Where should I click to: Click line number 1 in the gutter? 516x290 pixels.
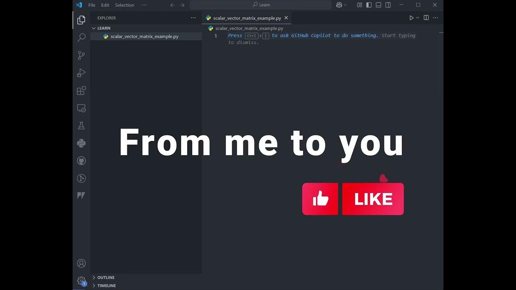tap(216, 35)
